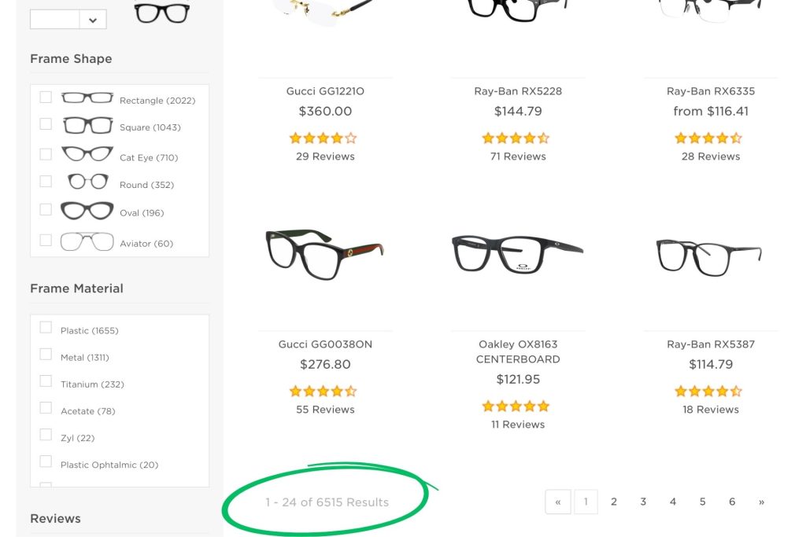Click the Oval frame shape icon
Image resolution: width=806 pixels, height=537 pixels.
tap(87, 210)
